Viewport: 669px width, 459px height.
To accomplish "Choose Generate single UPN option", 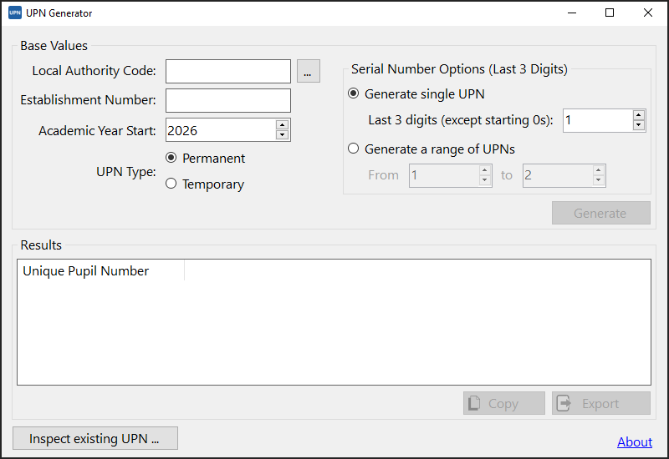I will [416, 93].
